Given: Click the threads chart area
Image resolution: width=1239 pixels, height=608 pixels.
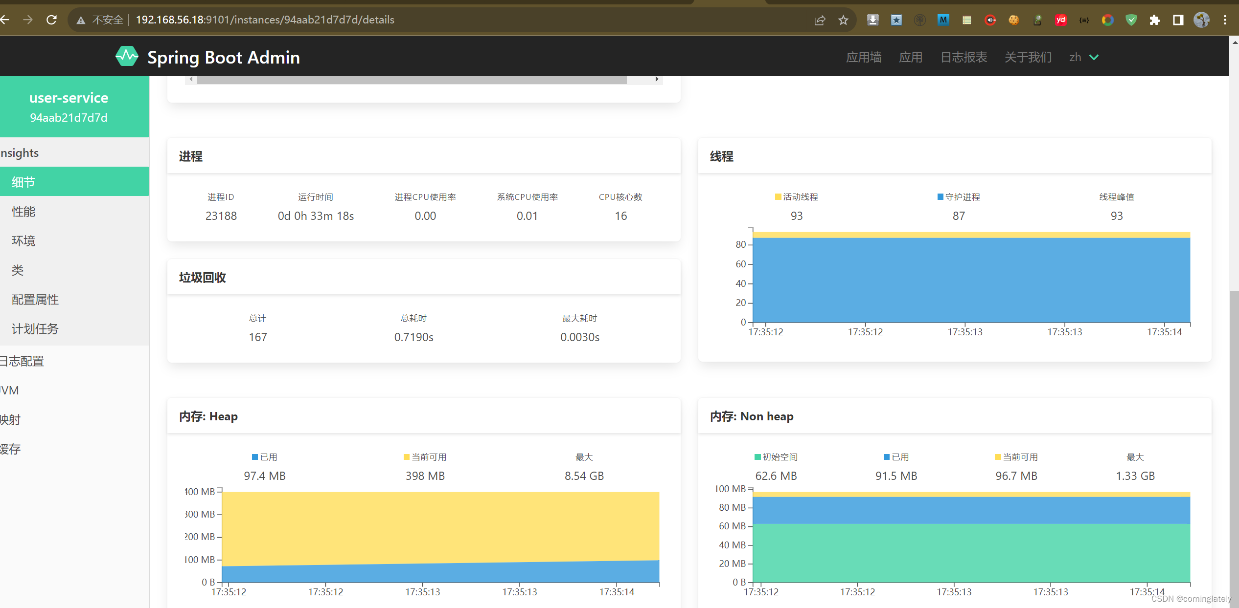Looking at the screenshot, I should pyautogui.click(x=971, y=277).
